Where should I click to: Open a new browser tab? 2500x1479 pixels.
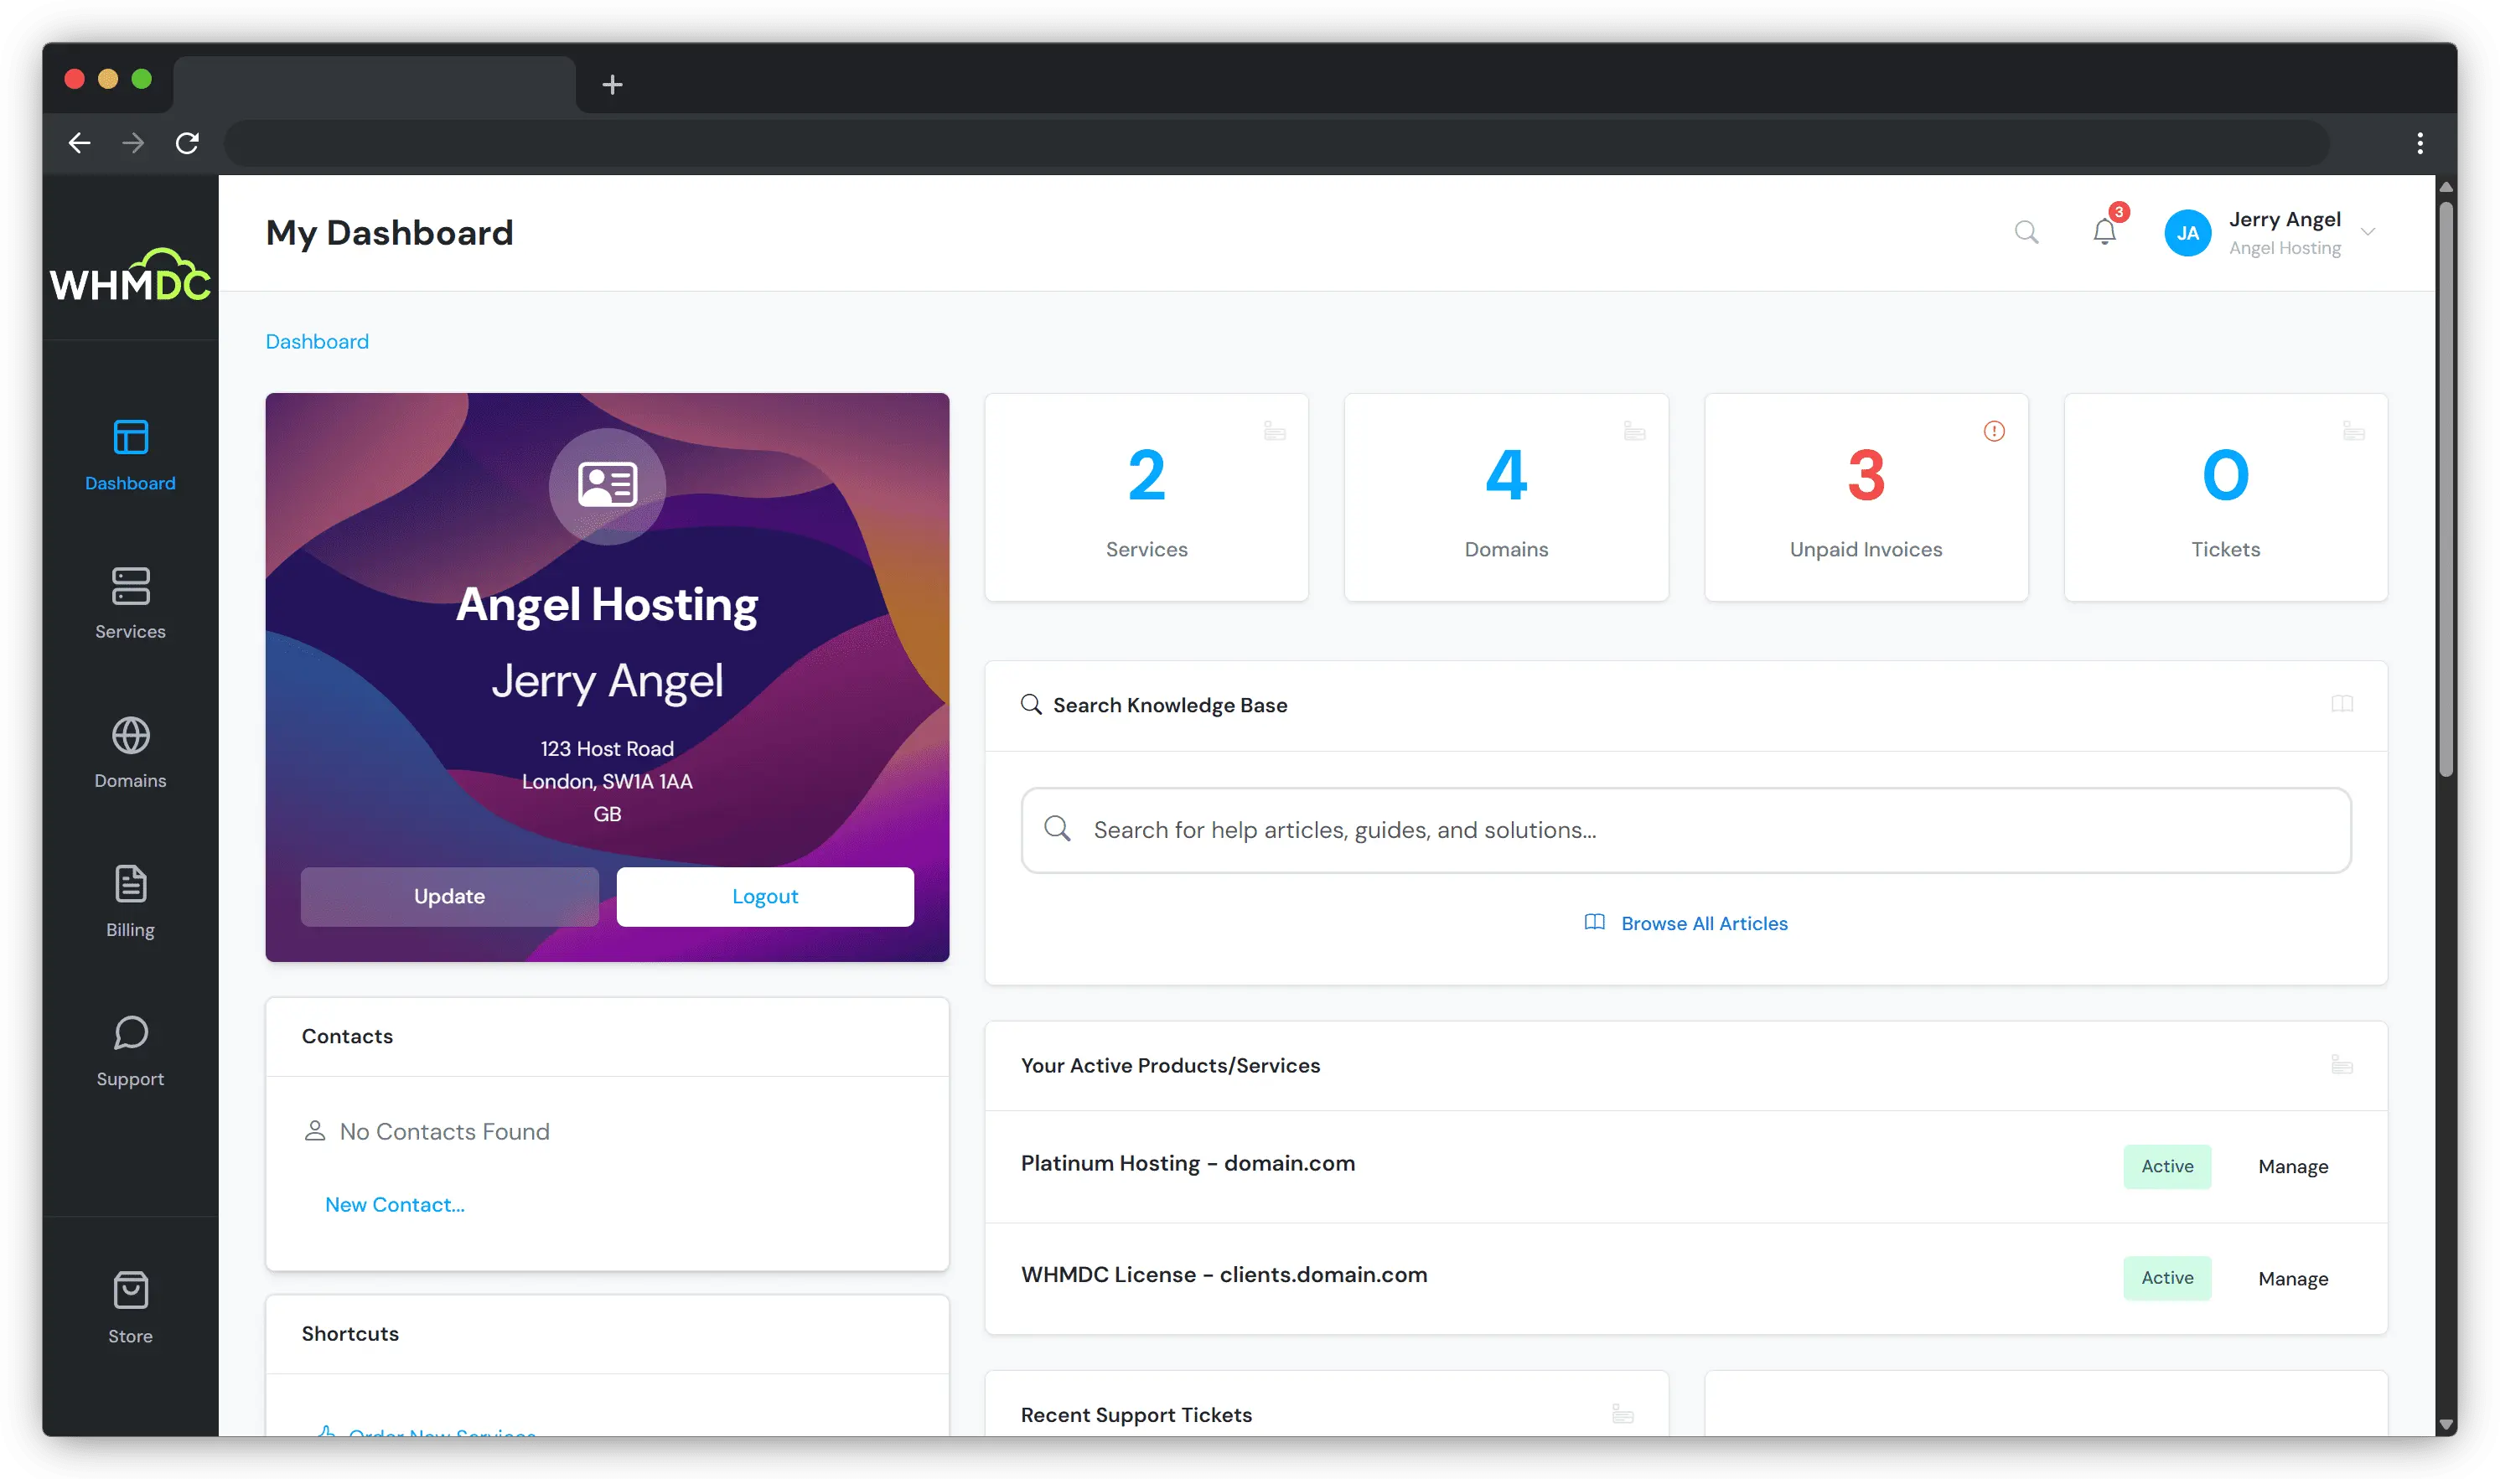tap(612, 85)
